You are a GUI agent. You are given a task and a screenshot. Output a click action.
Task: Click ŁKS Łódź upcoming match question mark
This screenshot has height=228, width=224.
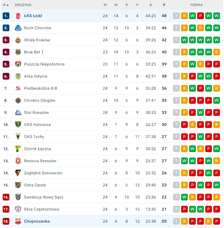(176, 16)
